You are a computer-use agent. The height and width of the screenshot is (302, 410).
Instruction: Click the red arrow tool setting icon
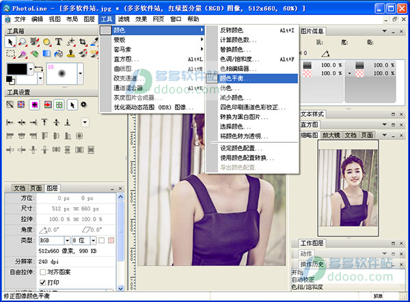tap(48, 105)
